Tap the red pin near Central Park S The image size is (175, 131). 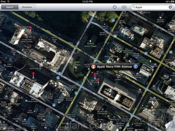(x=31, y=28)
